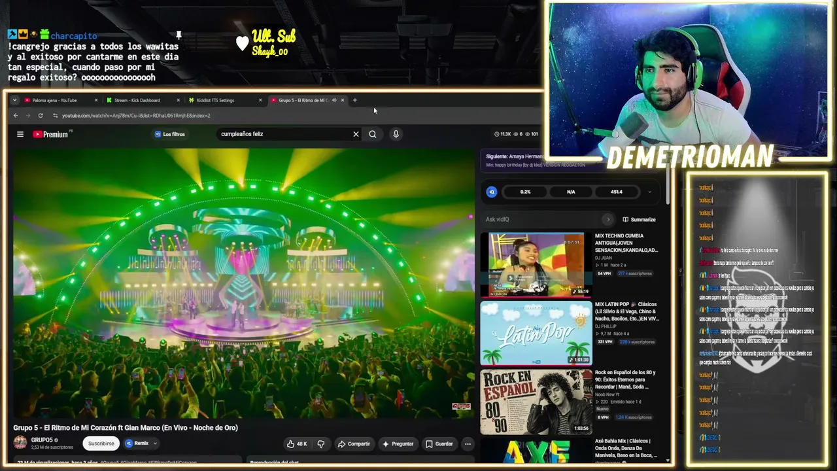Open the tab search dropdown arrow
The image size is (837, 471).
15,100
